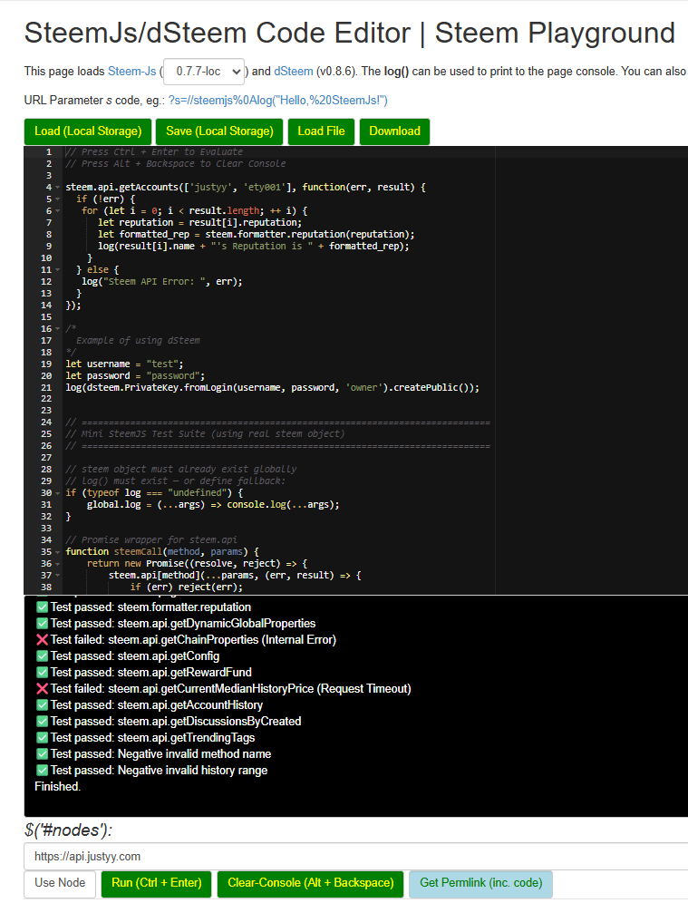Collapse code fold at line 30

point(58,493)
